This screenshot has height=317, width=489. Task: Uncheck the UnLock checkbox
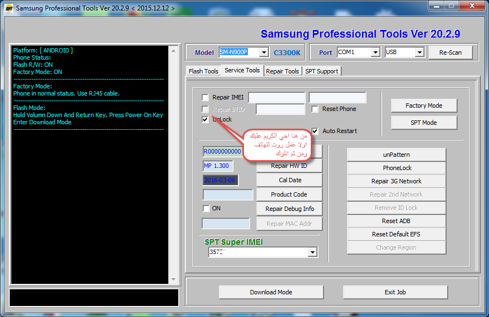coord(205,119)
